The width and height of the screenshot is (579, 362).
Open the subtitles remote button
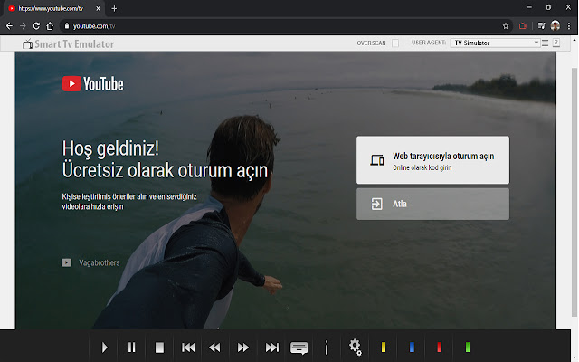tap(299, 348)
